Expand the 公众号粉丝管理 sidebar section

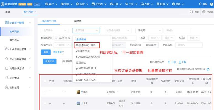click(x=30, y=49)
